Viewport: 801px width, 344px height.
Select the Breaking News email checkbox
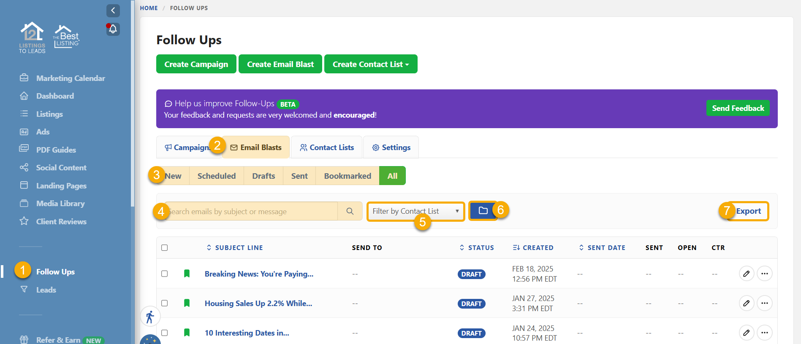pos(165,274)
